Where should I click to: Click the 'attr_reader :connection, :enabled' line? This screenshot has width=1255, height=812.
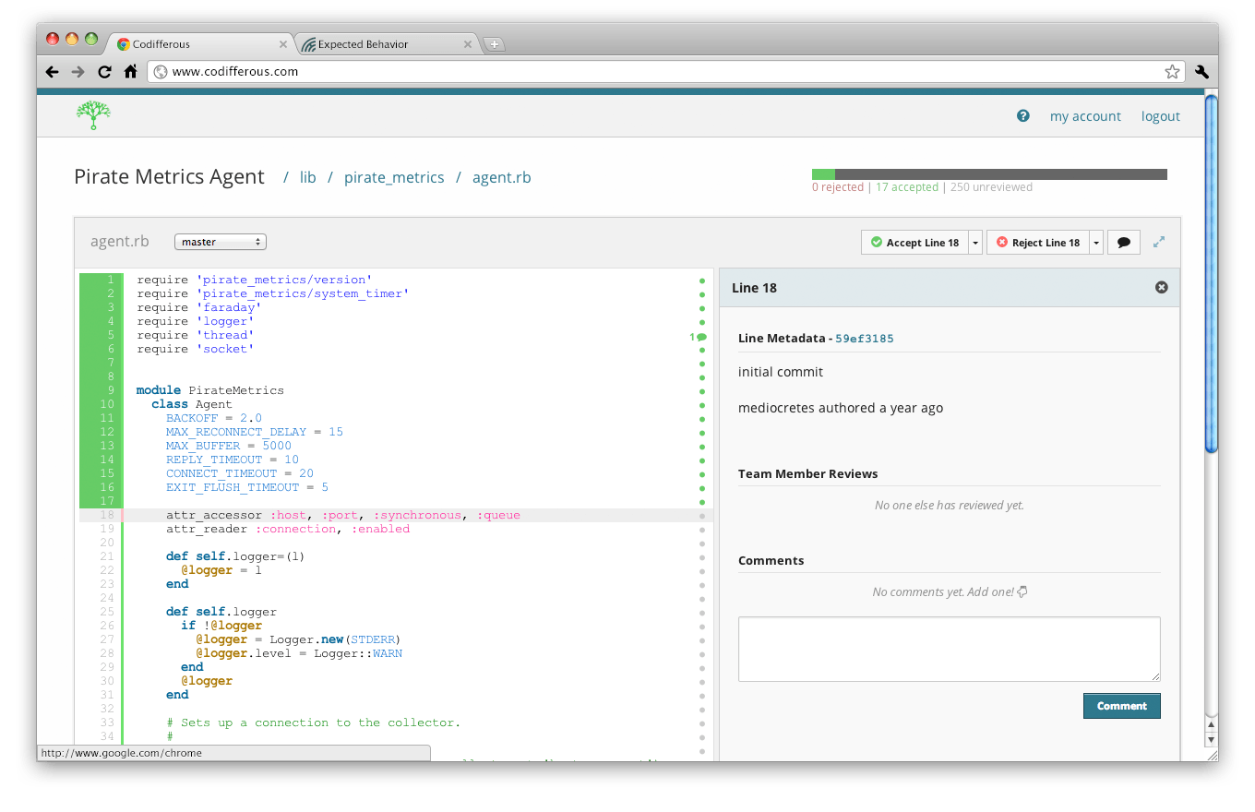(x=288, y=529)
